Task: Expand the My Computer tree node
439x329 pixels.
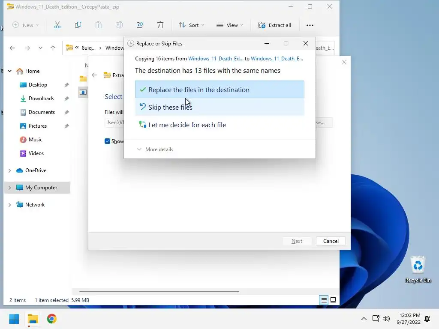Action: [10, 188]
